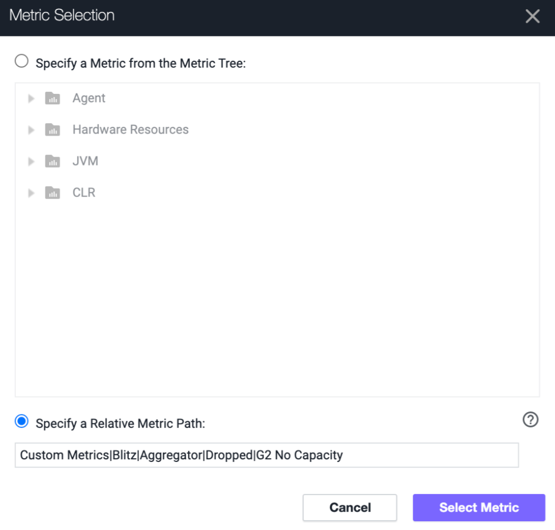This screenshot has height=530, width=555.
Task: Select the Relative Metric Path radio option
Action: tap(22, 421)
